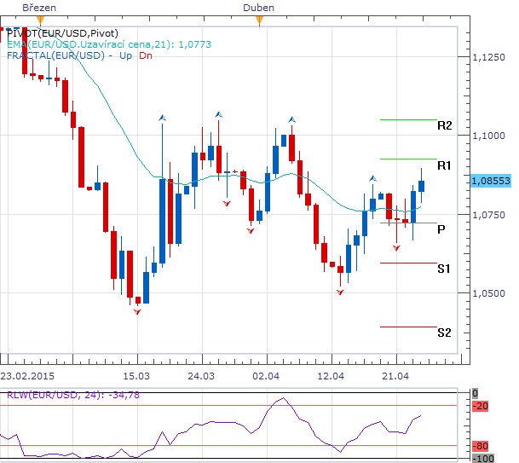Click the RLW(EUR/USD, 24) indicator label

[73, 395]
